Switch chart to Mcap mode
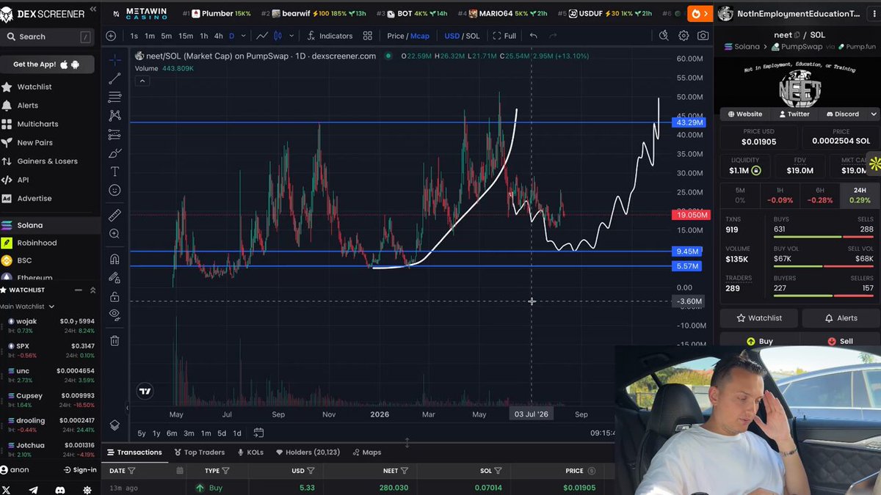 pos(420,36)
